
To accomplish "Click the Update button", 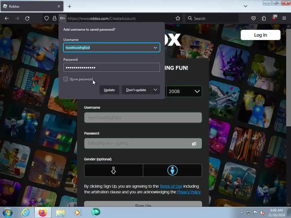I will point(109,90).
